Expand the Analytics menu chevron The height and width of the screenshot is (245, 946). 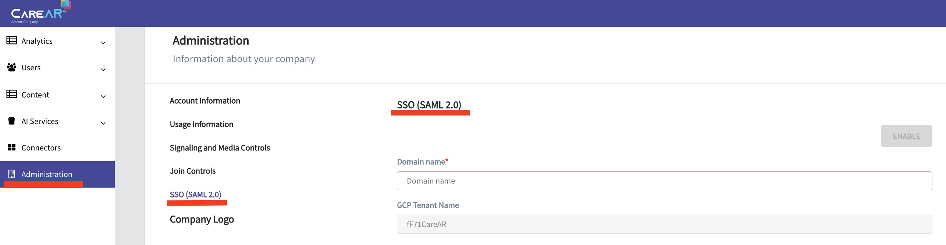point(103,43)
